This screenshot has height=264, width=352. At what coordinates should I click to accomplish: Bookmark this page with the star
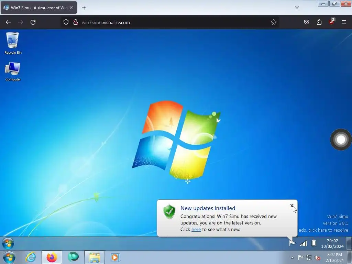pos(273,22)
